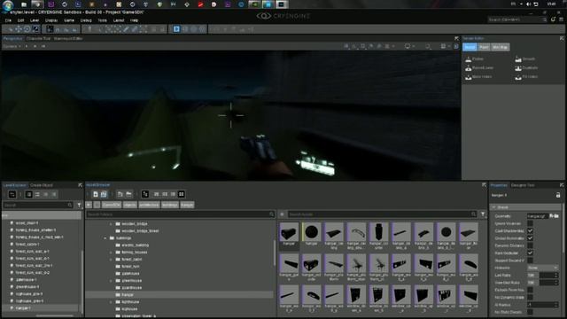Click the new asset icon in Asset Browser

pyautogui.click(x=96, y=195)
